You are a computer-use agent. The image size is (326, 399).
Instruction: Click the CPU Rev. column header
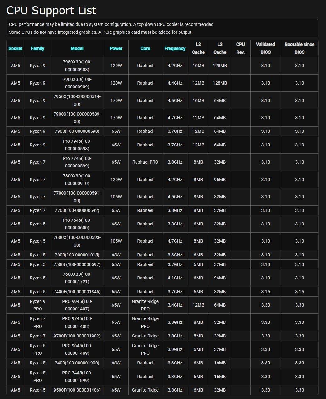click(240, 48)
